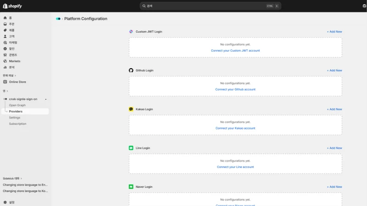Click the Platform Configuration title
Screen dimensions: 367x206
(86, 19)
